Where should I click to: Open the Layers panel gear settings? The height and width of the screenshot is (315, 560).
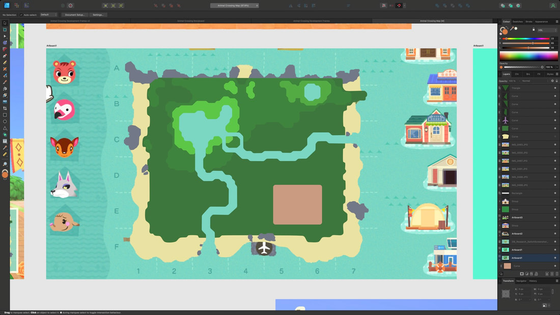[x=552, y=81]
